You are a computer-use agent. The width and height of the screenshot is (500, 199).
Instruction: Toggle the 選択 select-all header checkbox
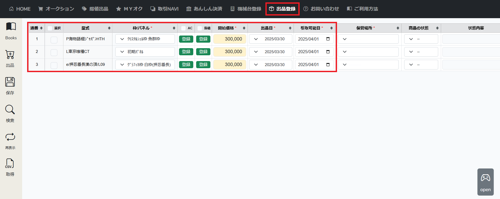tap(50, 28)
